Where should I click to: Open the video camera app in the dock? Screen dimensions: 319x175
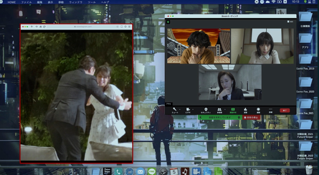196,172
